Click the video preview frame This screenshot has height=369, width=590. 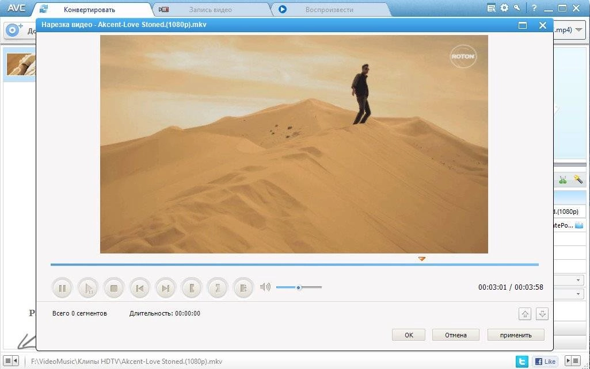pyautogui.click(x=294, y=144)
